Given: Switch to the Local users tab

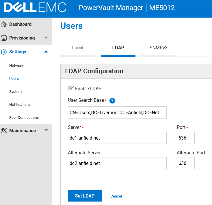Looking at the screenshot, I should click(x=78, y=48).
